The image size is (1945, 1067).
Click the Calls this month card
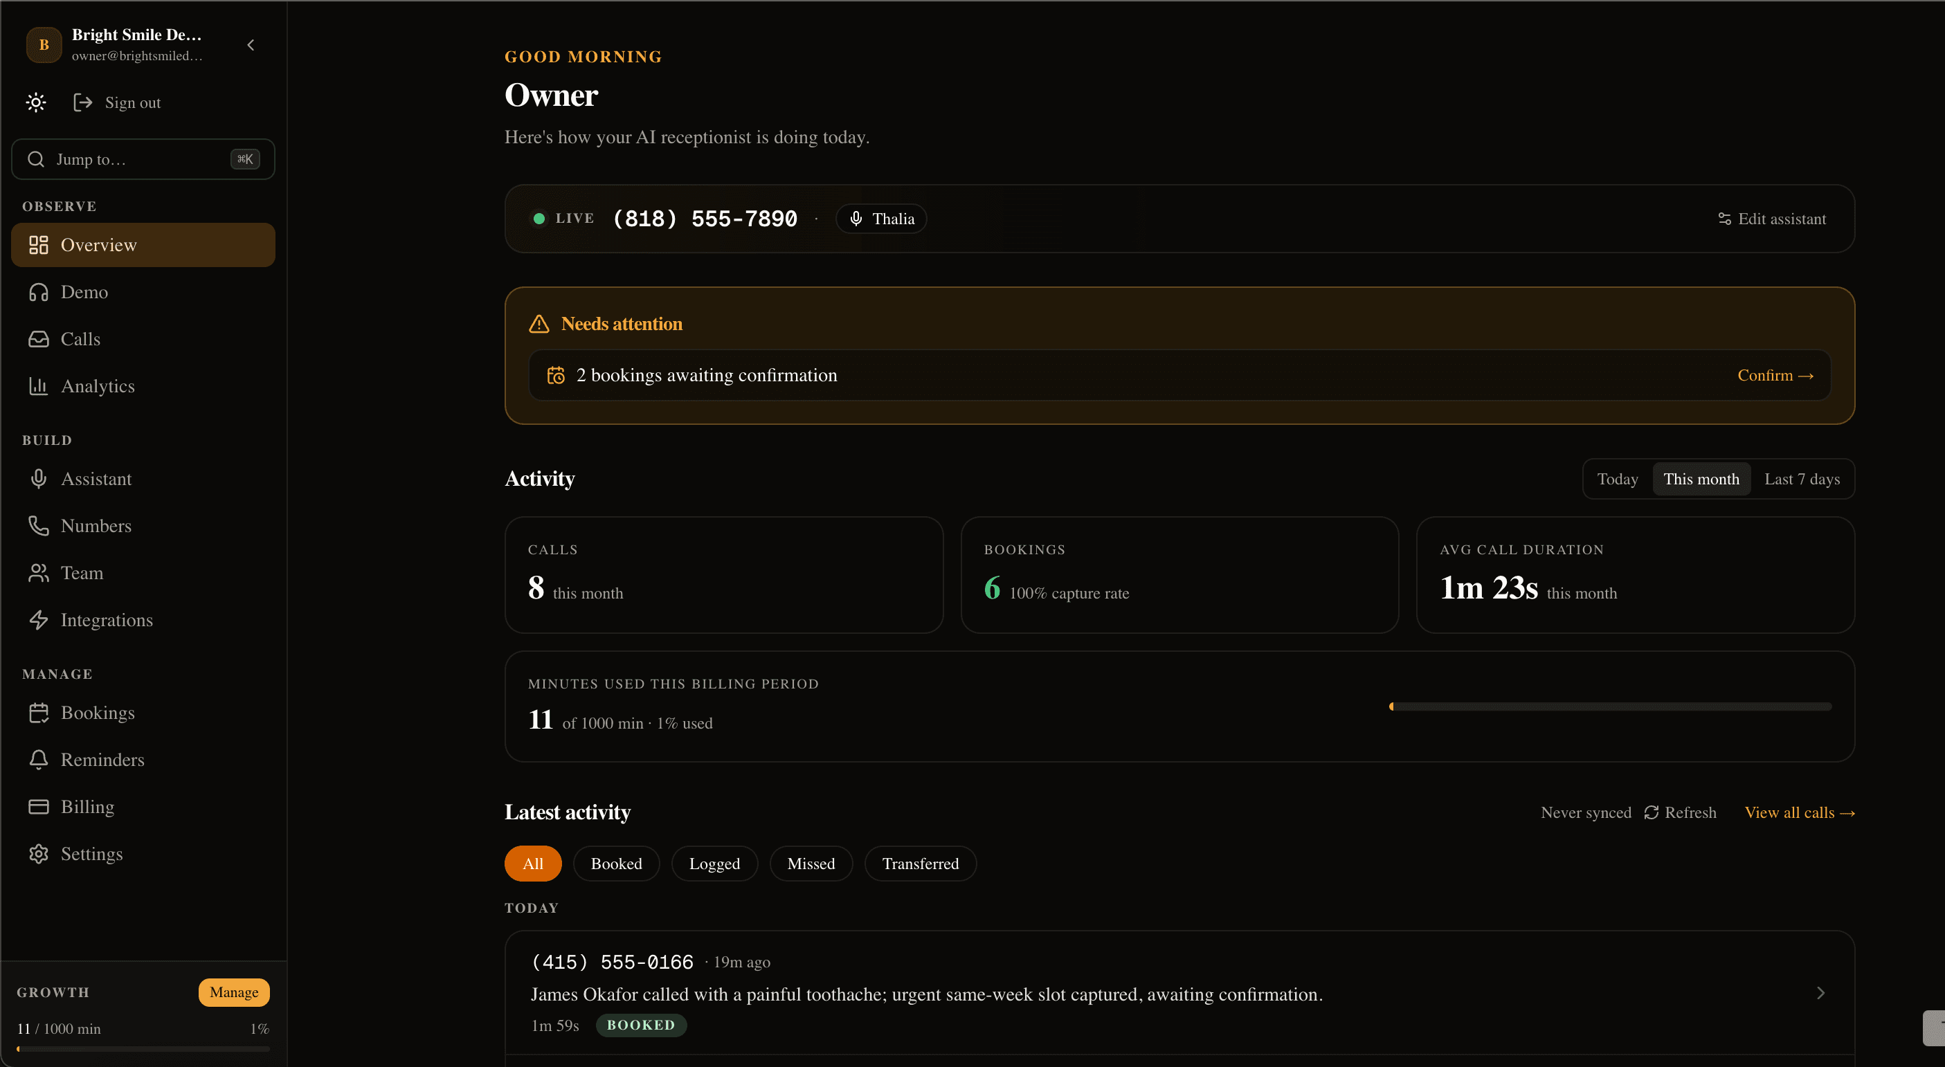(724, 575)
